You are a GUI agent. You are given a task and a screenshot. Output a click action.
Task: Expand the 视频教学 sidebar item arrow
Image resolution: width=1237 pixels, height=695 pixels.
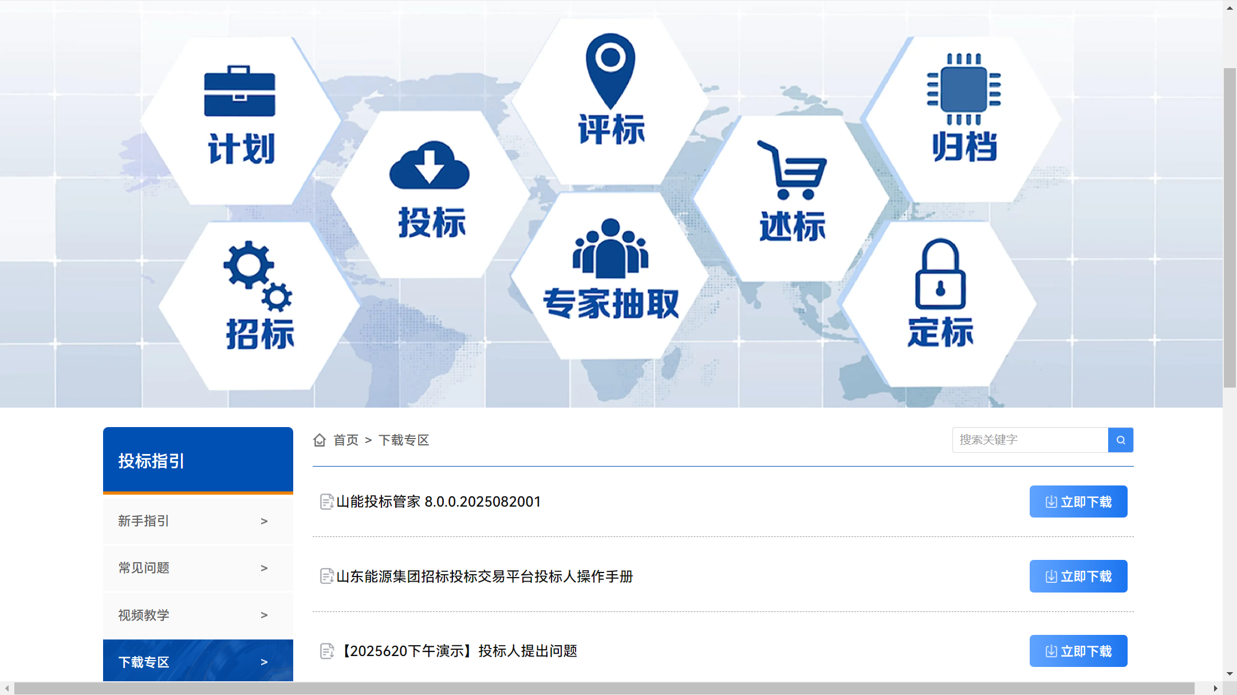(264, 615)
